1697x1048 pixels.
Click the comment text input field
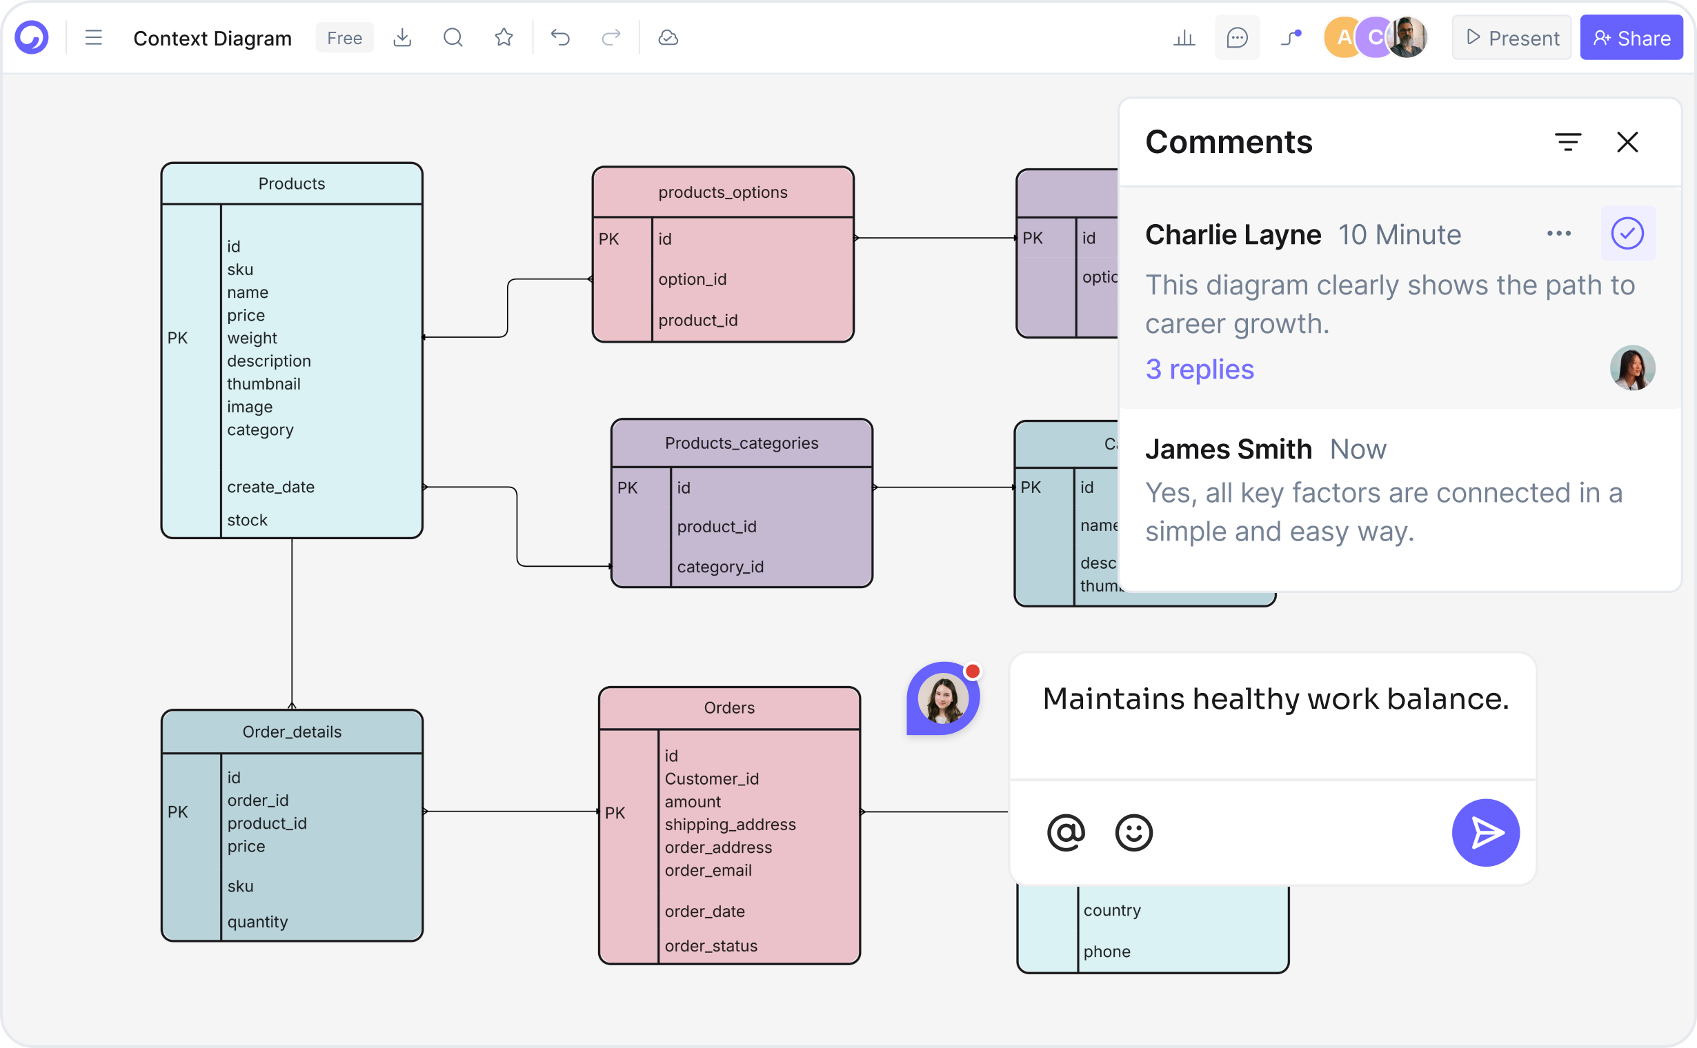(x=1273, y=715)
